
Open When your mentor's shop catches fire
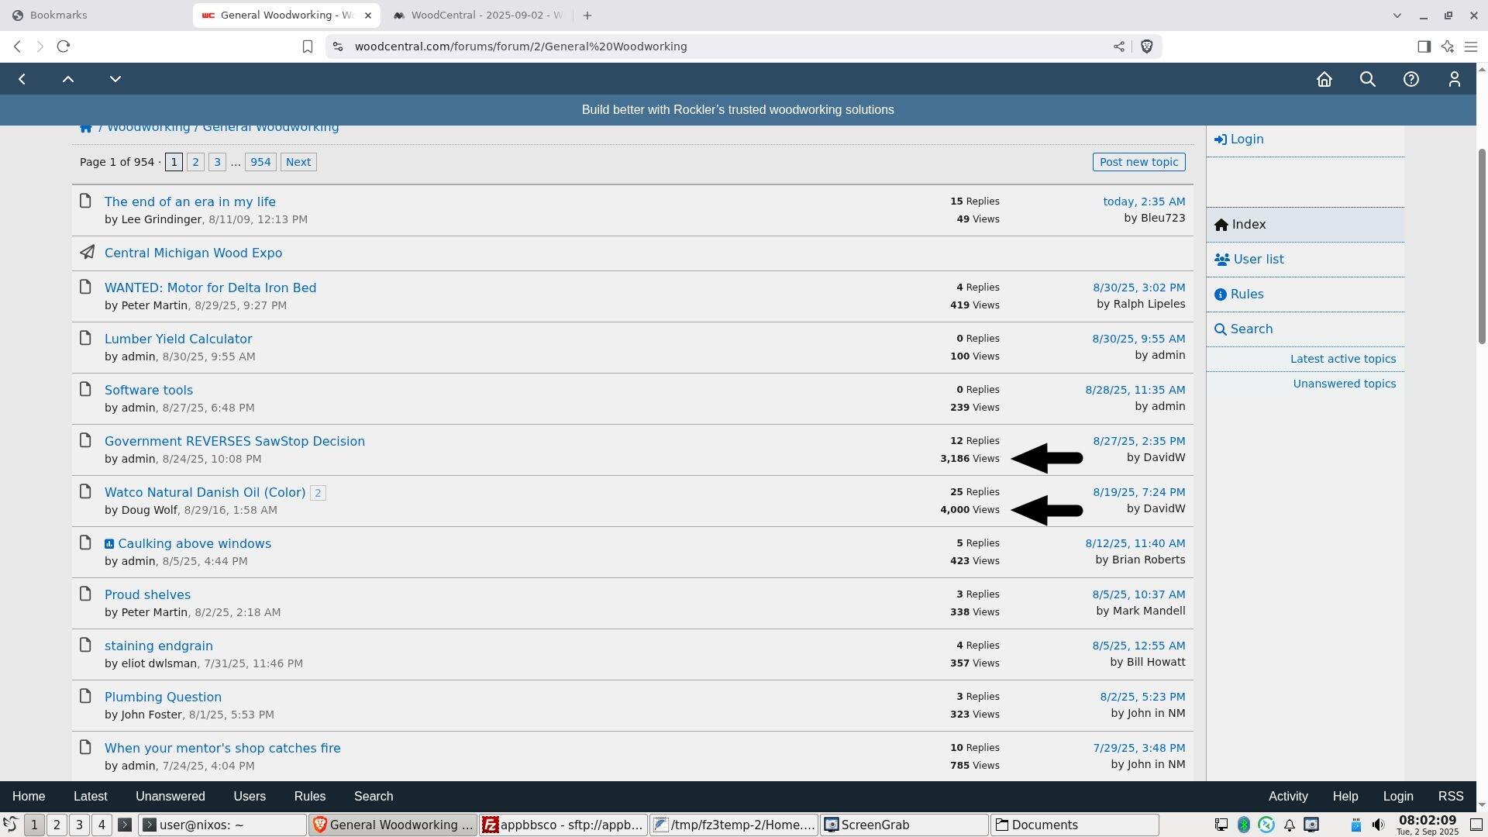coord(222,748)
